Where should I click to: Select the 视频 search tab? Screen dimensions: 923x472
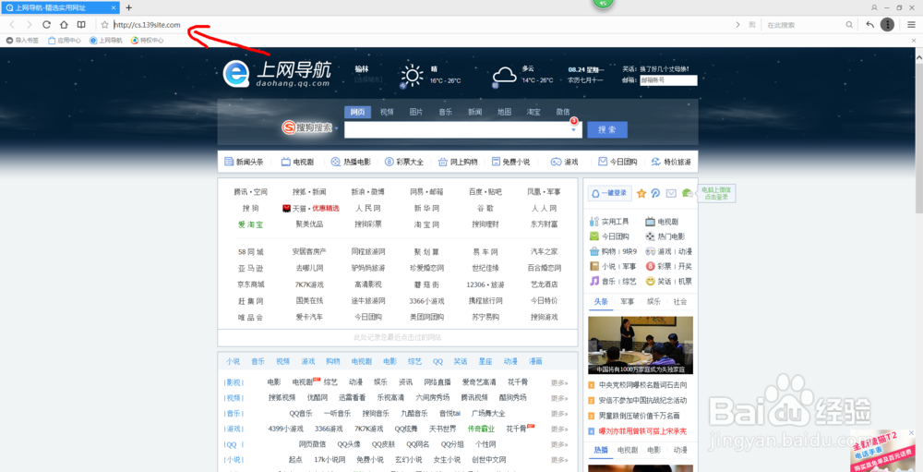tap(387, 112)
